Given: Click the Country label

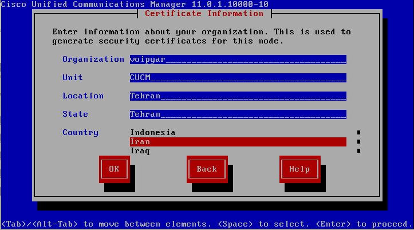Looking at the screenshot, I should [x=80, y=132].
